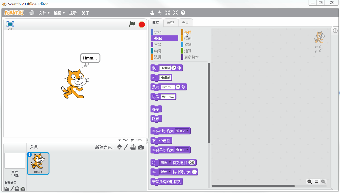The height and width of the screenshot is (193, 340).
Task: Select the 画笔 block category
Action: click(x=164, y=51)
